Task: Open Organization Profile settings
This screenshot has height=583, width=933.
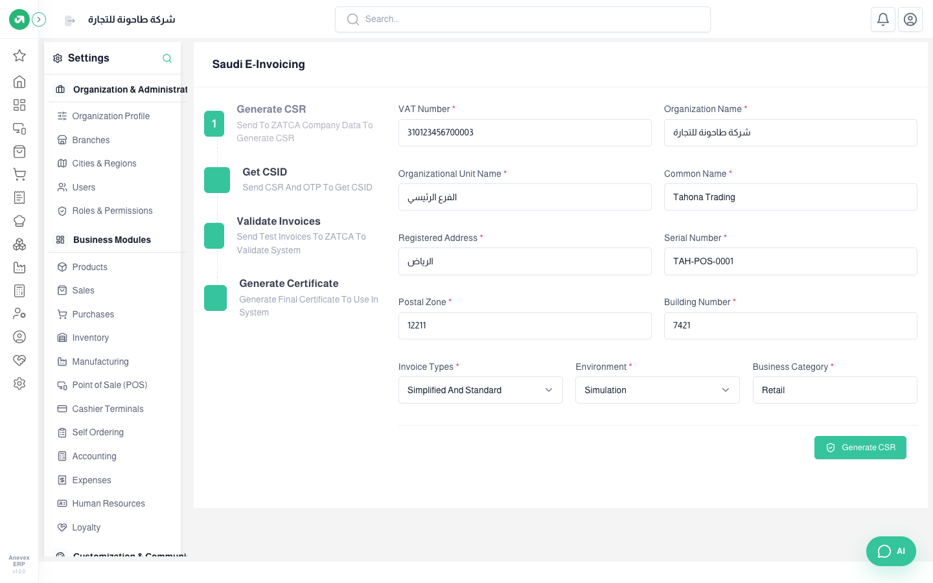Action: (112, 116)
